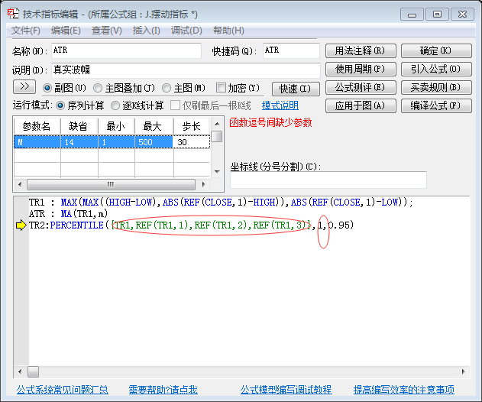Click code editor scroll left arrow

(x=20, y=371)
